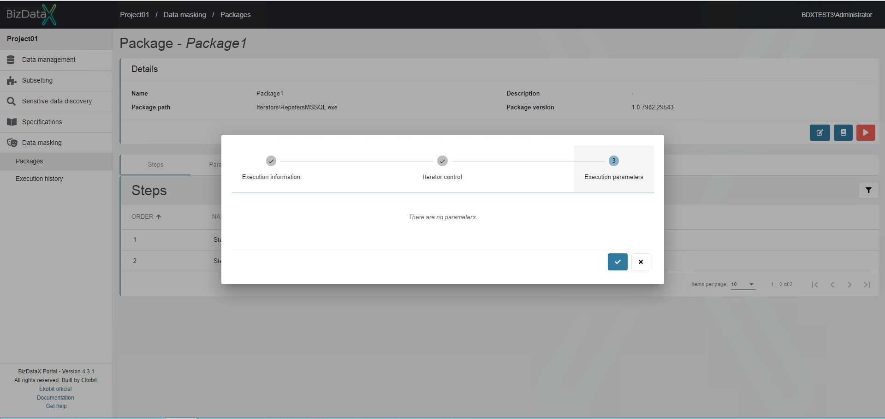Open Subsetting section
Screen dimensions: 885x419
coord(56,81)
